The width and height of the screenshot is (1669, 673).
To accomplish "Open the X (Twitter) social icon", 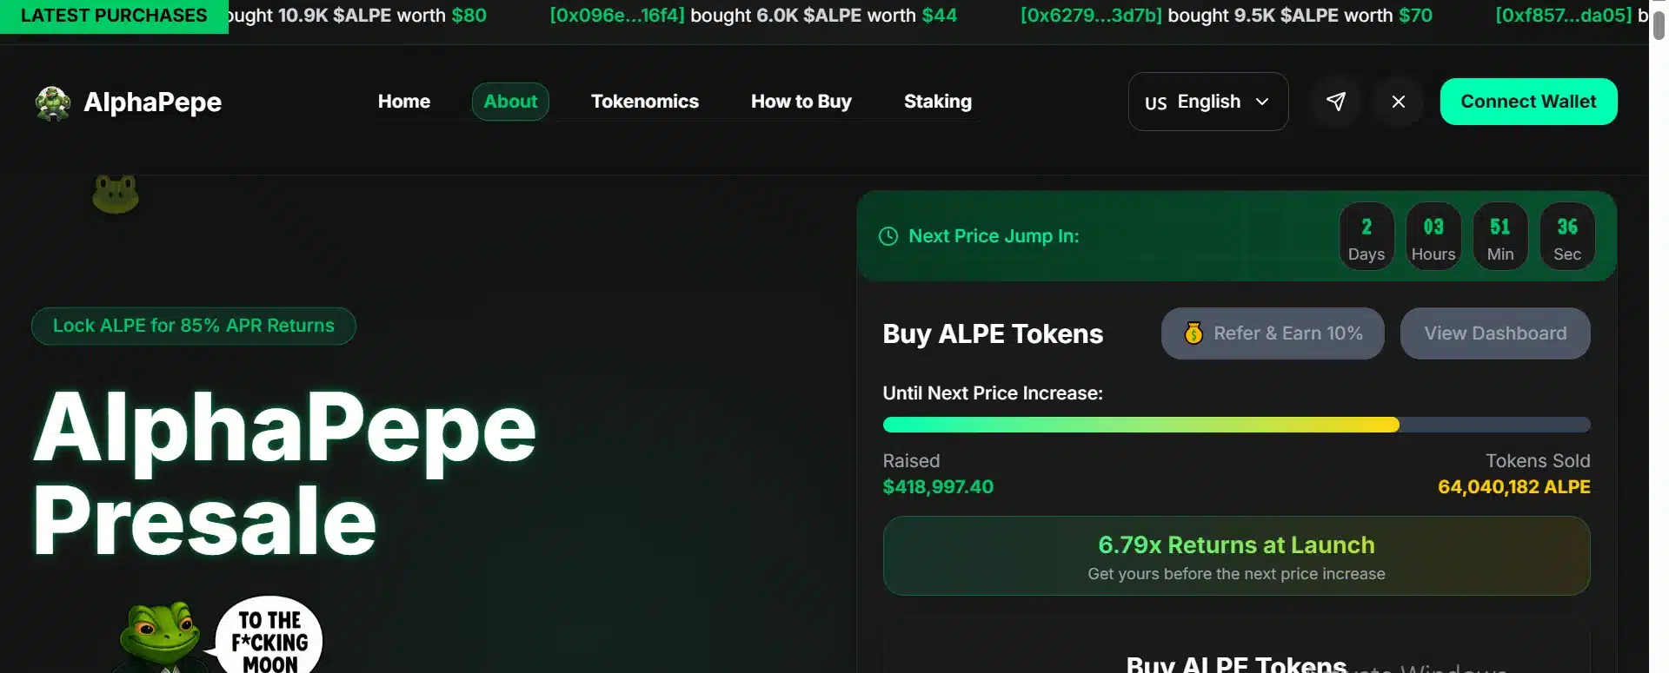I will point(1397,102).
